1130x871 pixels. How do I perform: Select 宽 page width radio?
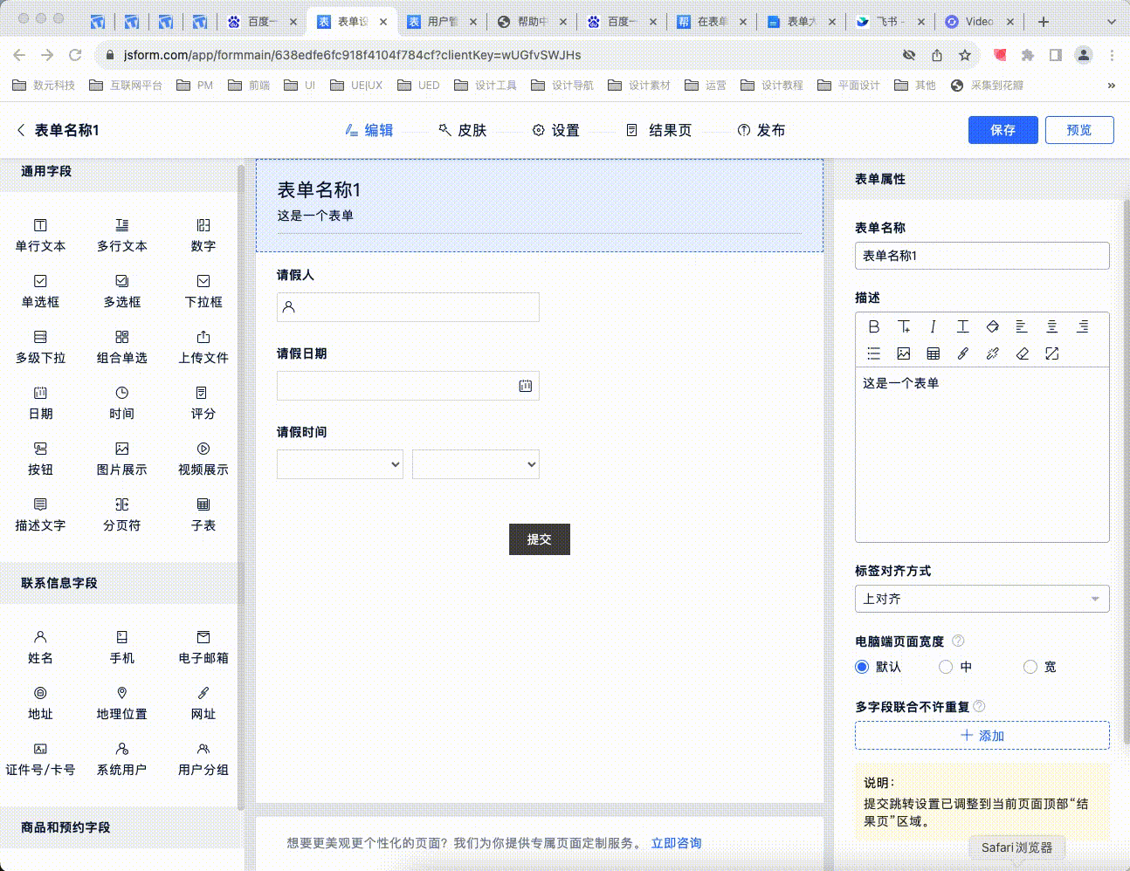[1030, 667]
